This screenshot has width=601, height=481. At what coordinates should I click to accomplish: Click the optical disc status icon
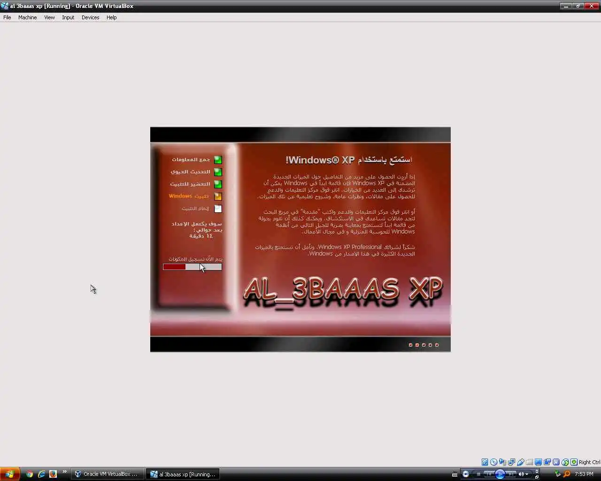click(493, 462)
